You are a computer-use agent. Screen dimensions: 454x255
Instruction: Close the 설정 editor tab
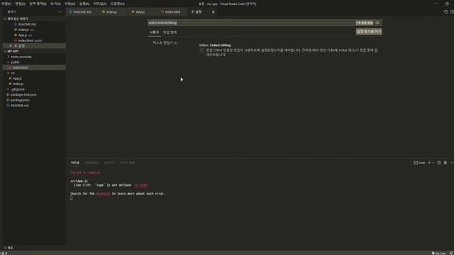click(213, 12)
